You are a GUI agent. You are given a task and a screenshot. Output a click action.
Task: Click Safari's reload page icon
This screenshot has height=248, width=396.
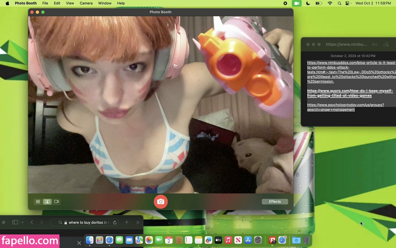115,223
